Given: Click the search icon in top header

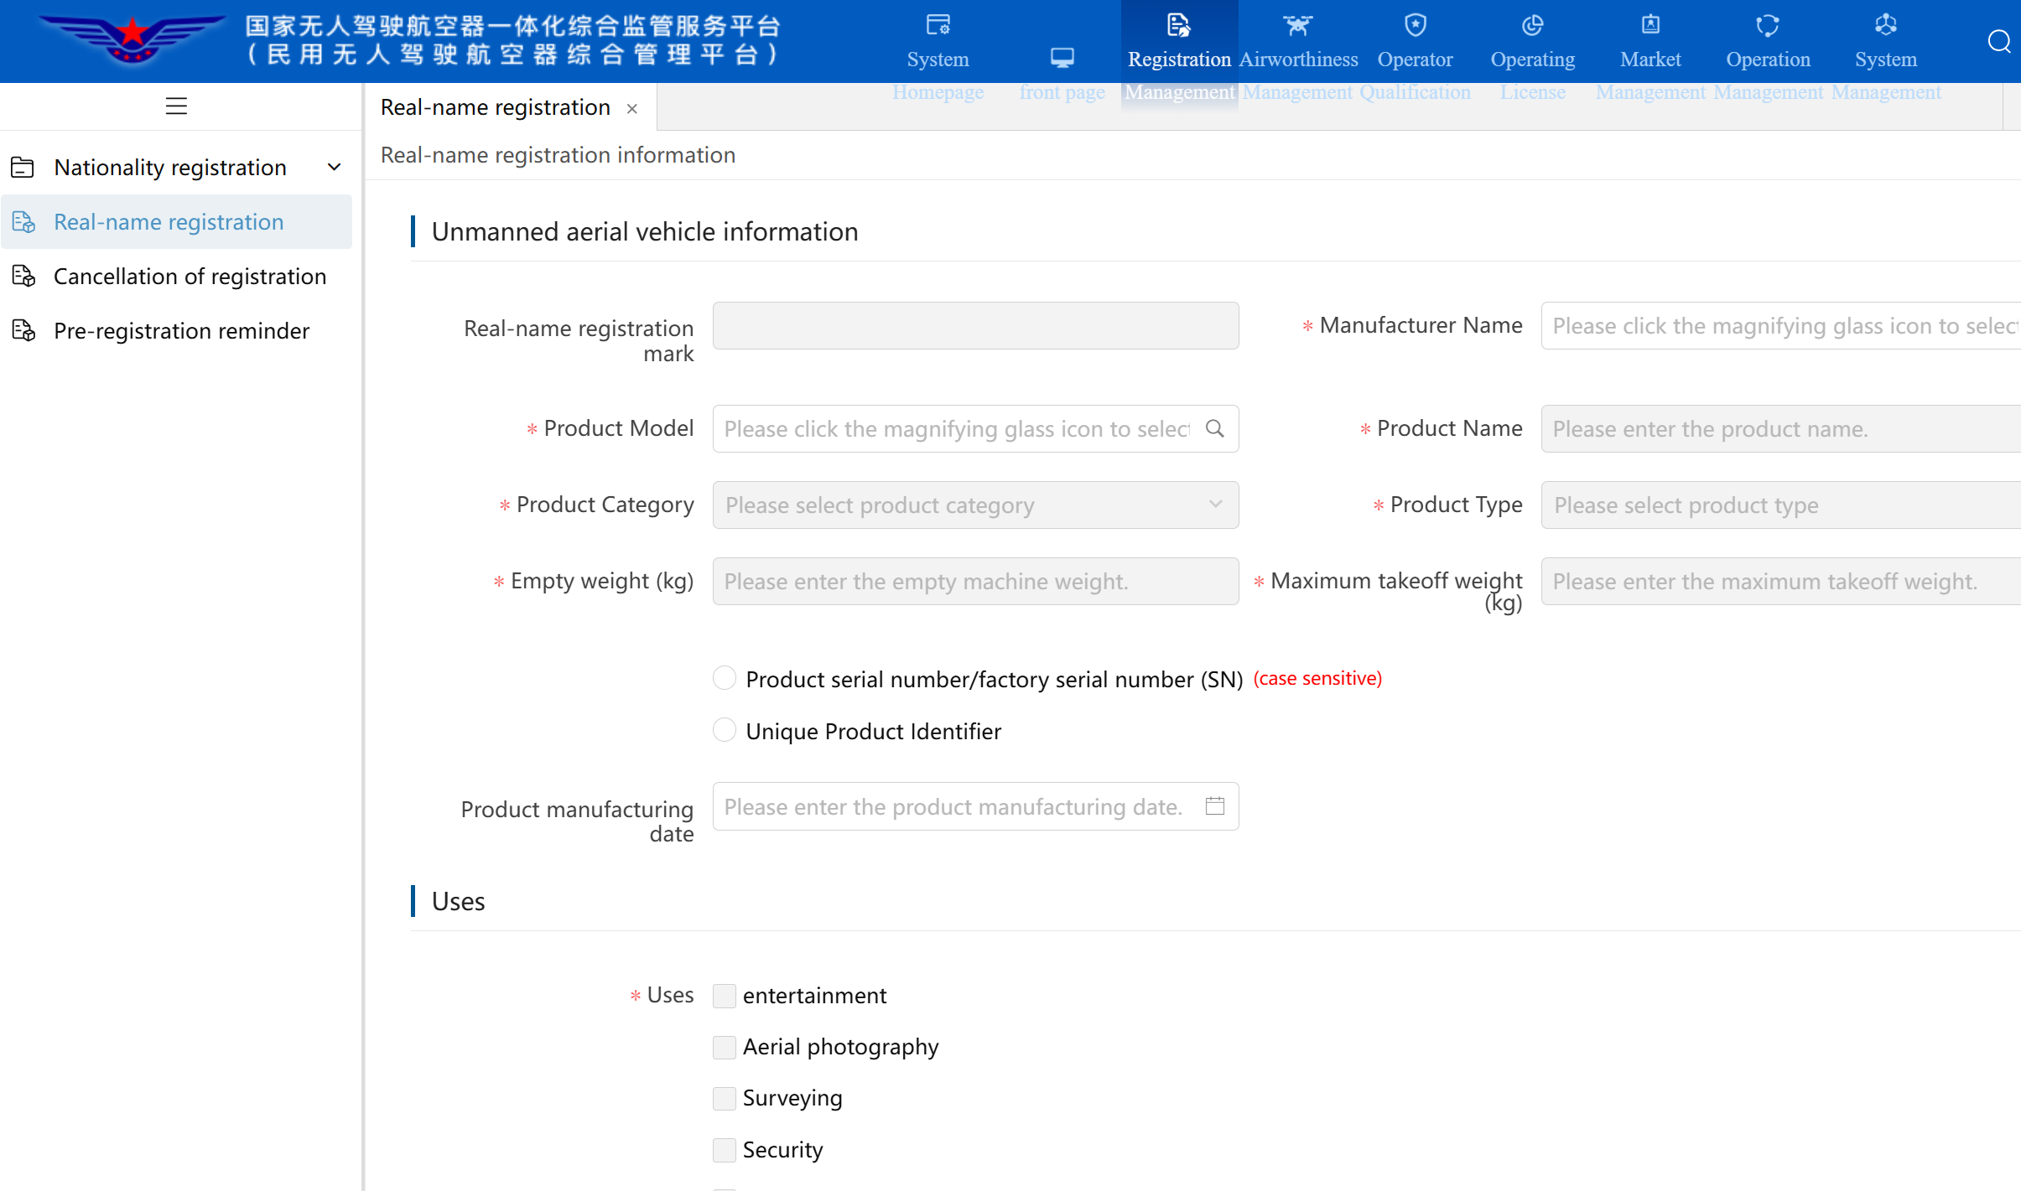Looking at the screenshot, I should (1999, 41).
